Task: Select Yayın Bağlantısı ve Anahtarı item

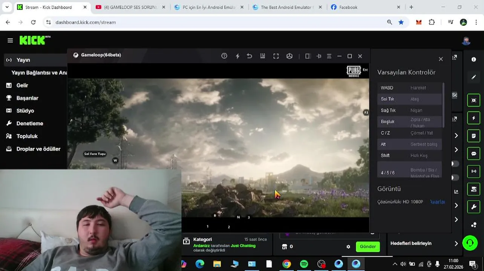Action: point(39,73)
